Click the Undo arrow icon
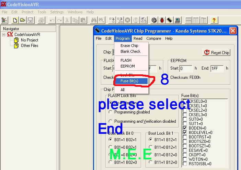The image size is (241, 170). pos(52,20)
